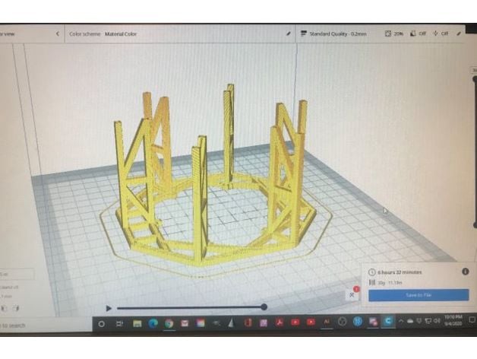Click the support Off indicator
The image size is (477, 359).
418,33
